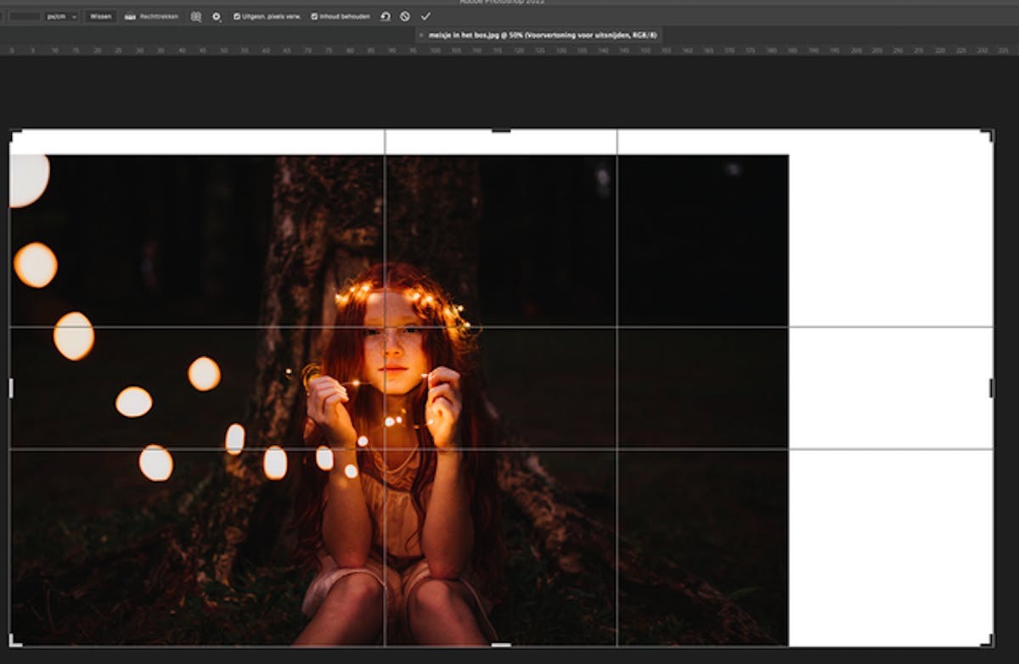Click the left middle crop edge handle
This screenshot has width=1019, height=664.
coord(11,388)
